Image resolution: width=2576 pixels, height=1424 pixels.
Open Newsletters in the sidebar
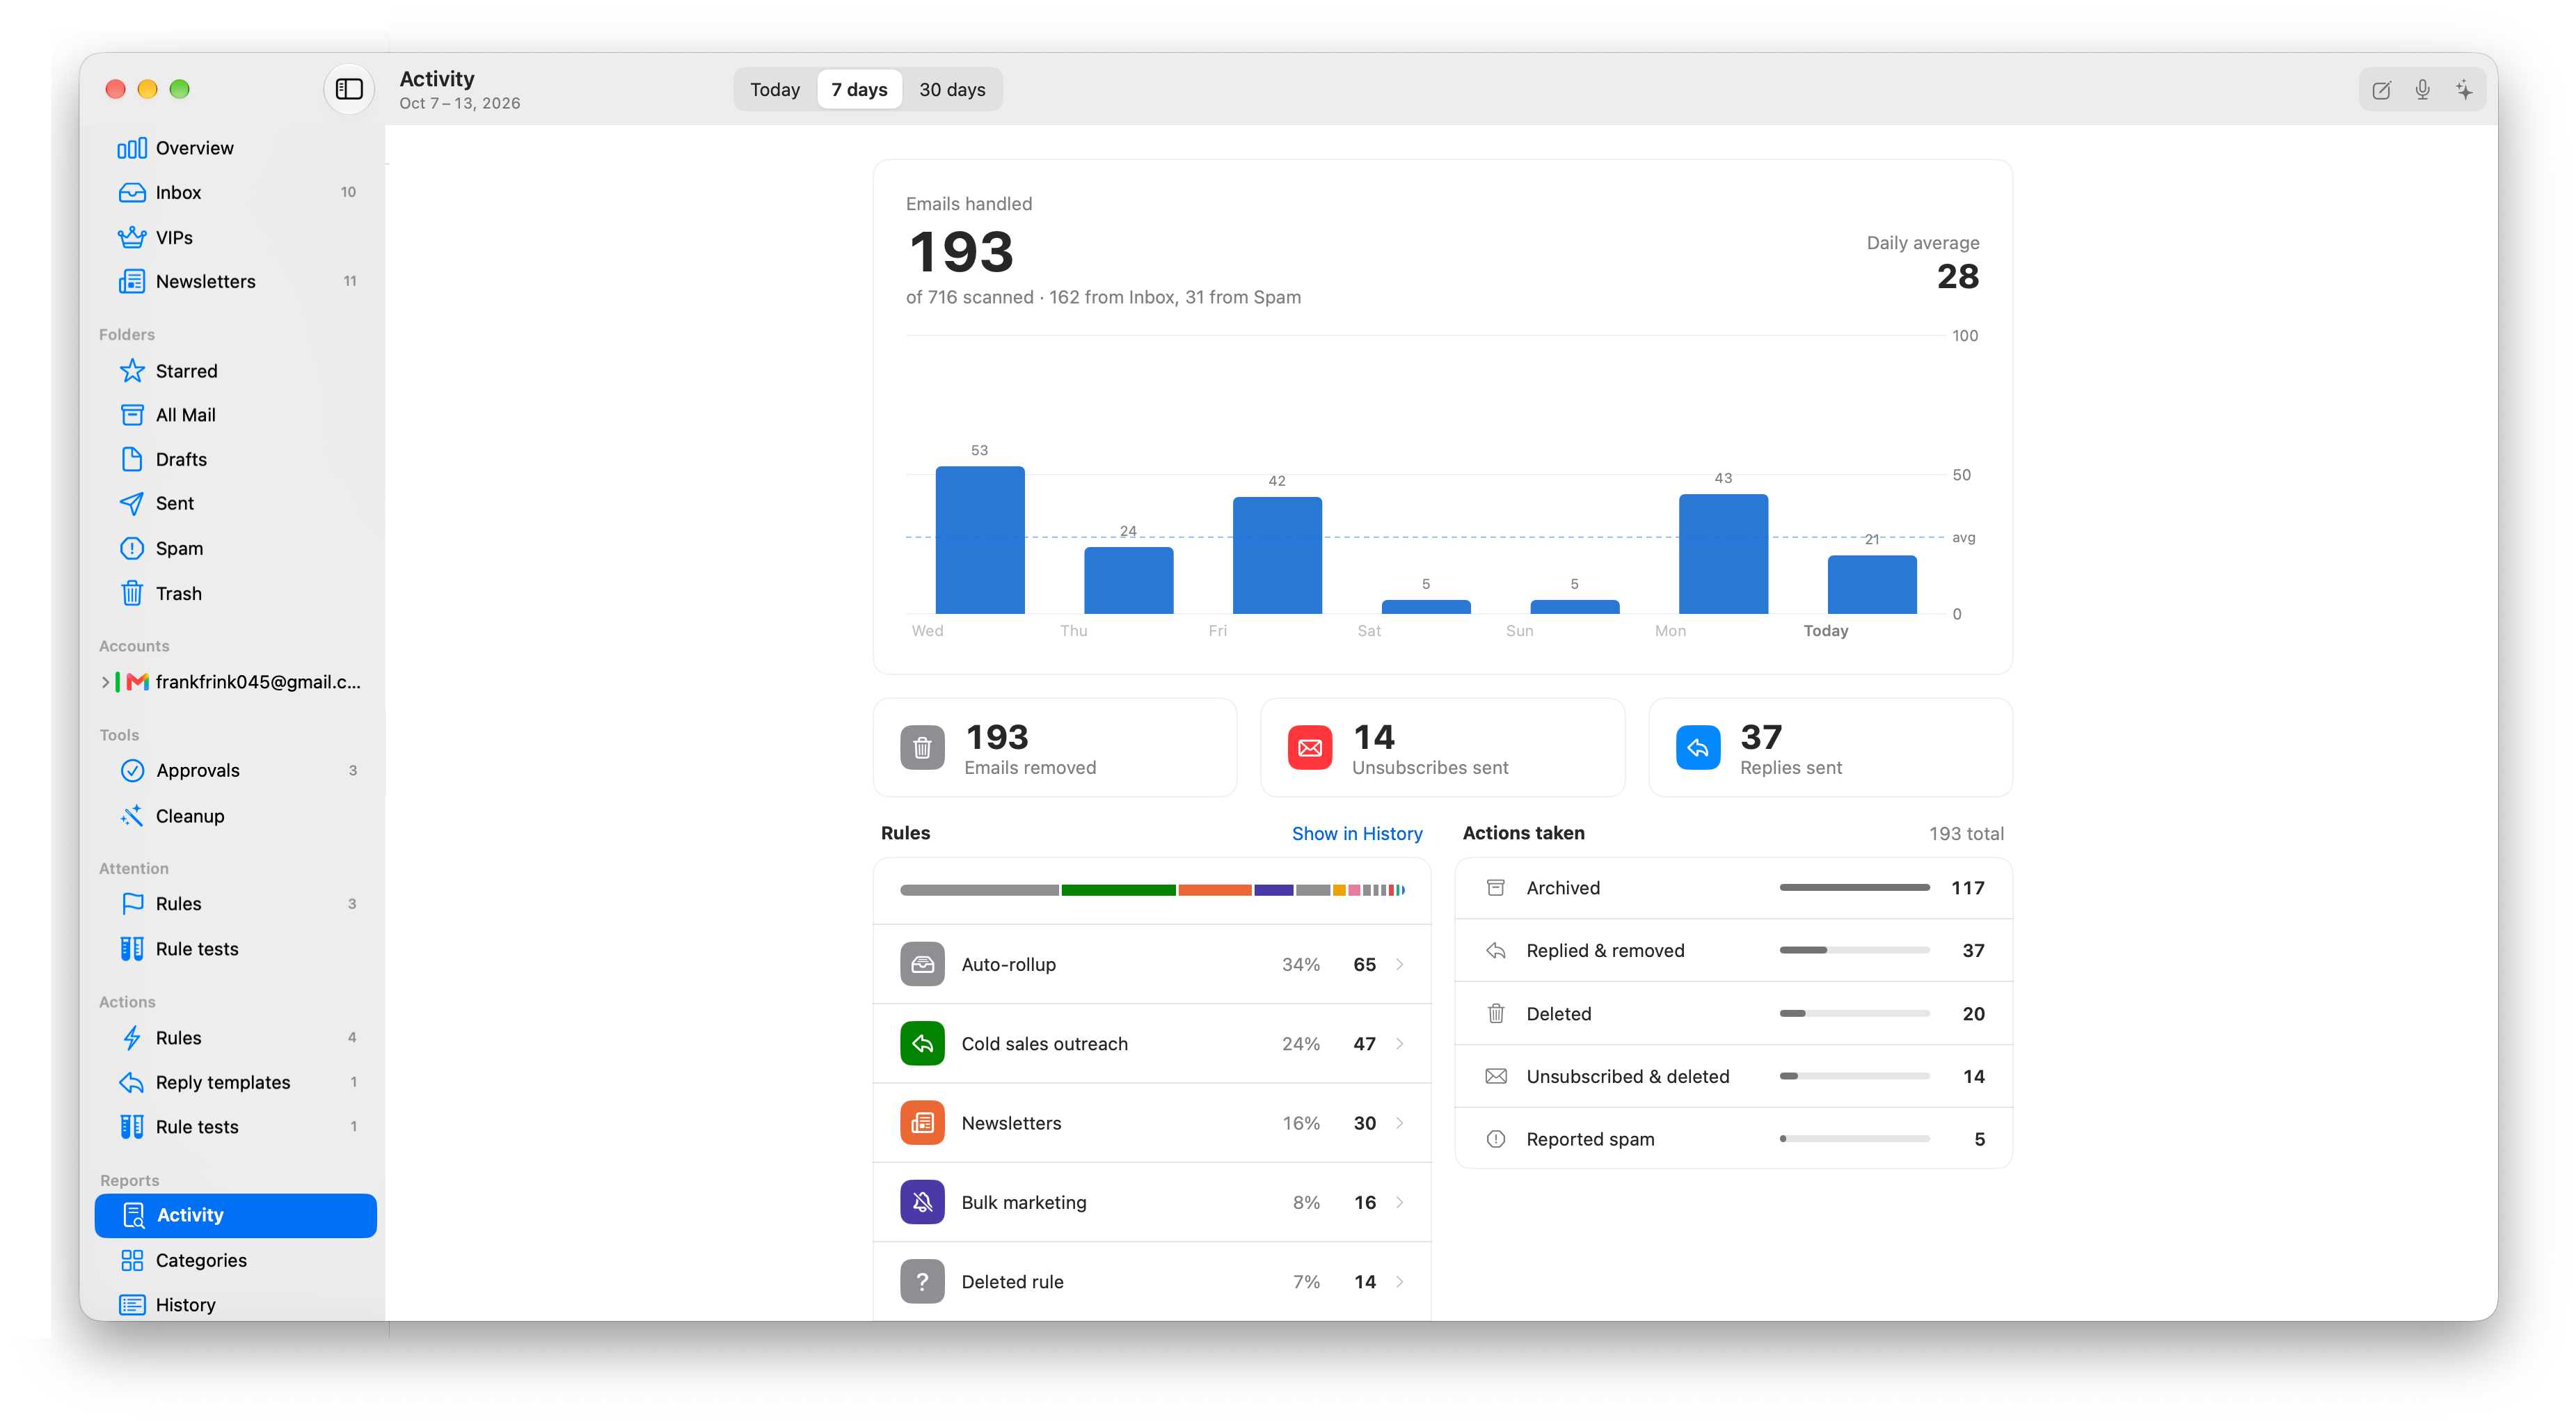pyautogui.click(x=236, y=281)
